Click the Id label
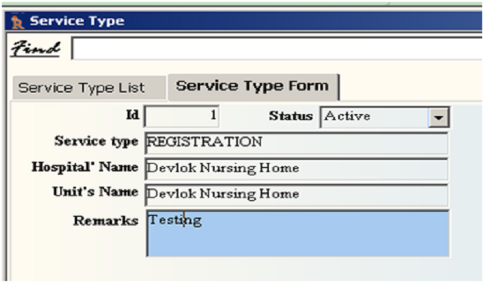 click(131, 115)
